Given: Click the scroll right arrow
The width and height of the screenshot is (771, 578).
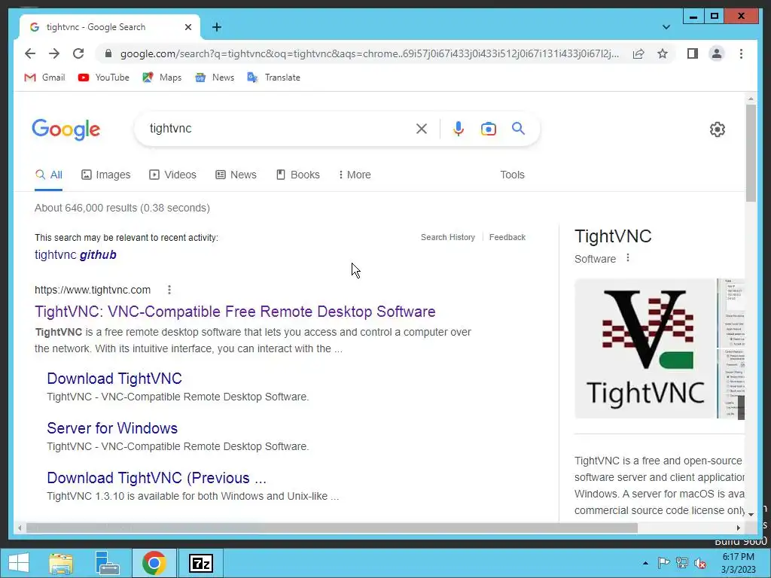Looking at the screenshot, I should click(738, 528).
